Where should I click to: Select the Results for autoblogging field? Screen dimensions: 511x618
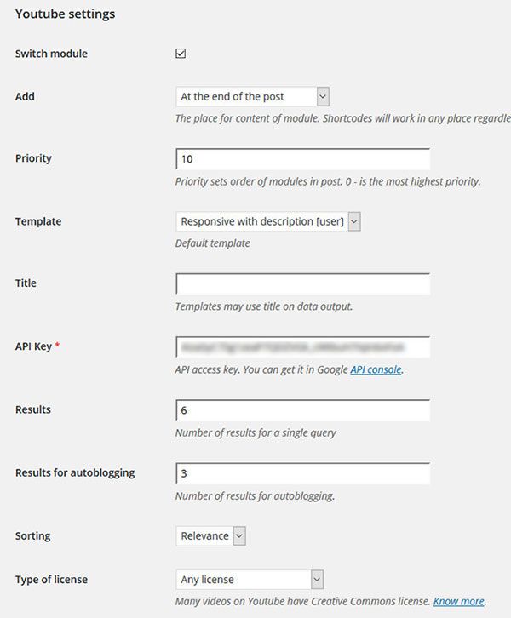(x=302, y=473)
